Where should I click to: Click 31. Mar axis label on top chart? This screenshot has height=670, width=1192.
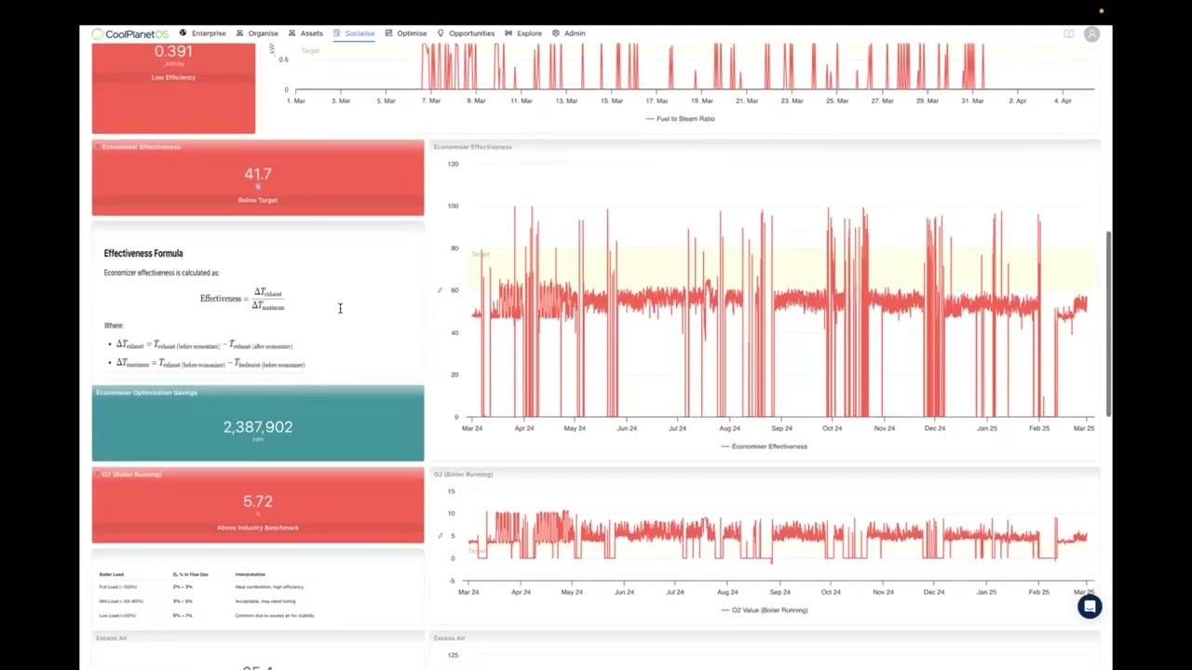(x=972, y=100)
